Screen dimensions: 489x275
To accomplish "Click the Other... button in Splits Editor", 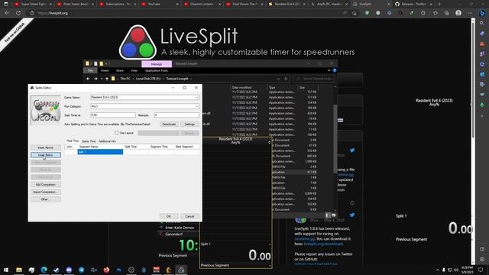I will pos(46,199).
